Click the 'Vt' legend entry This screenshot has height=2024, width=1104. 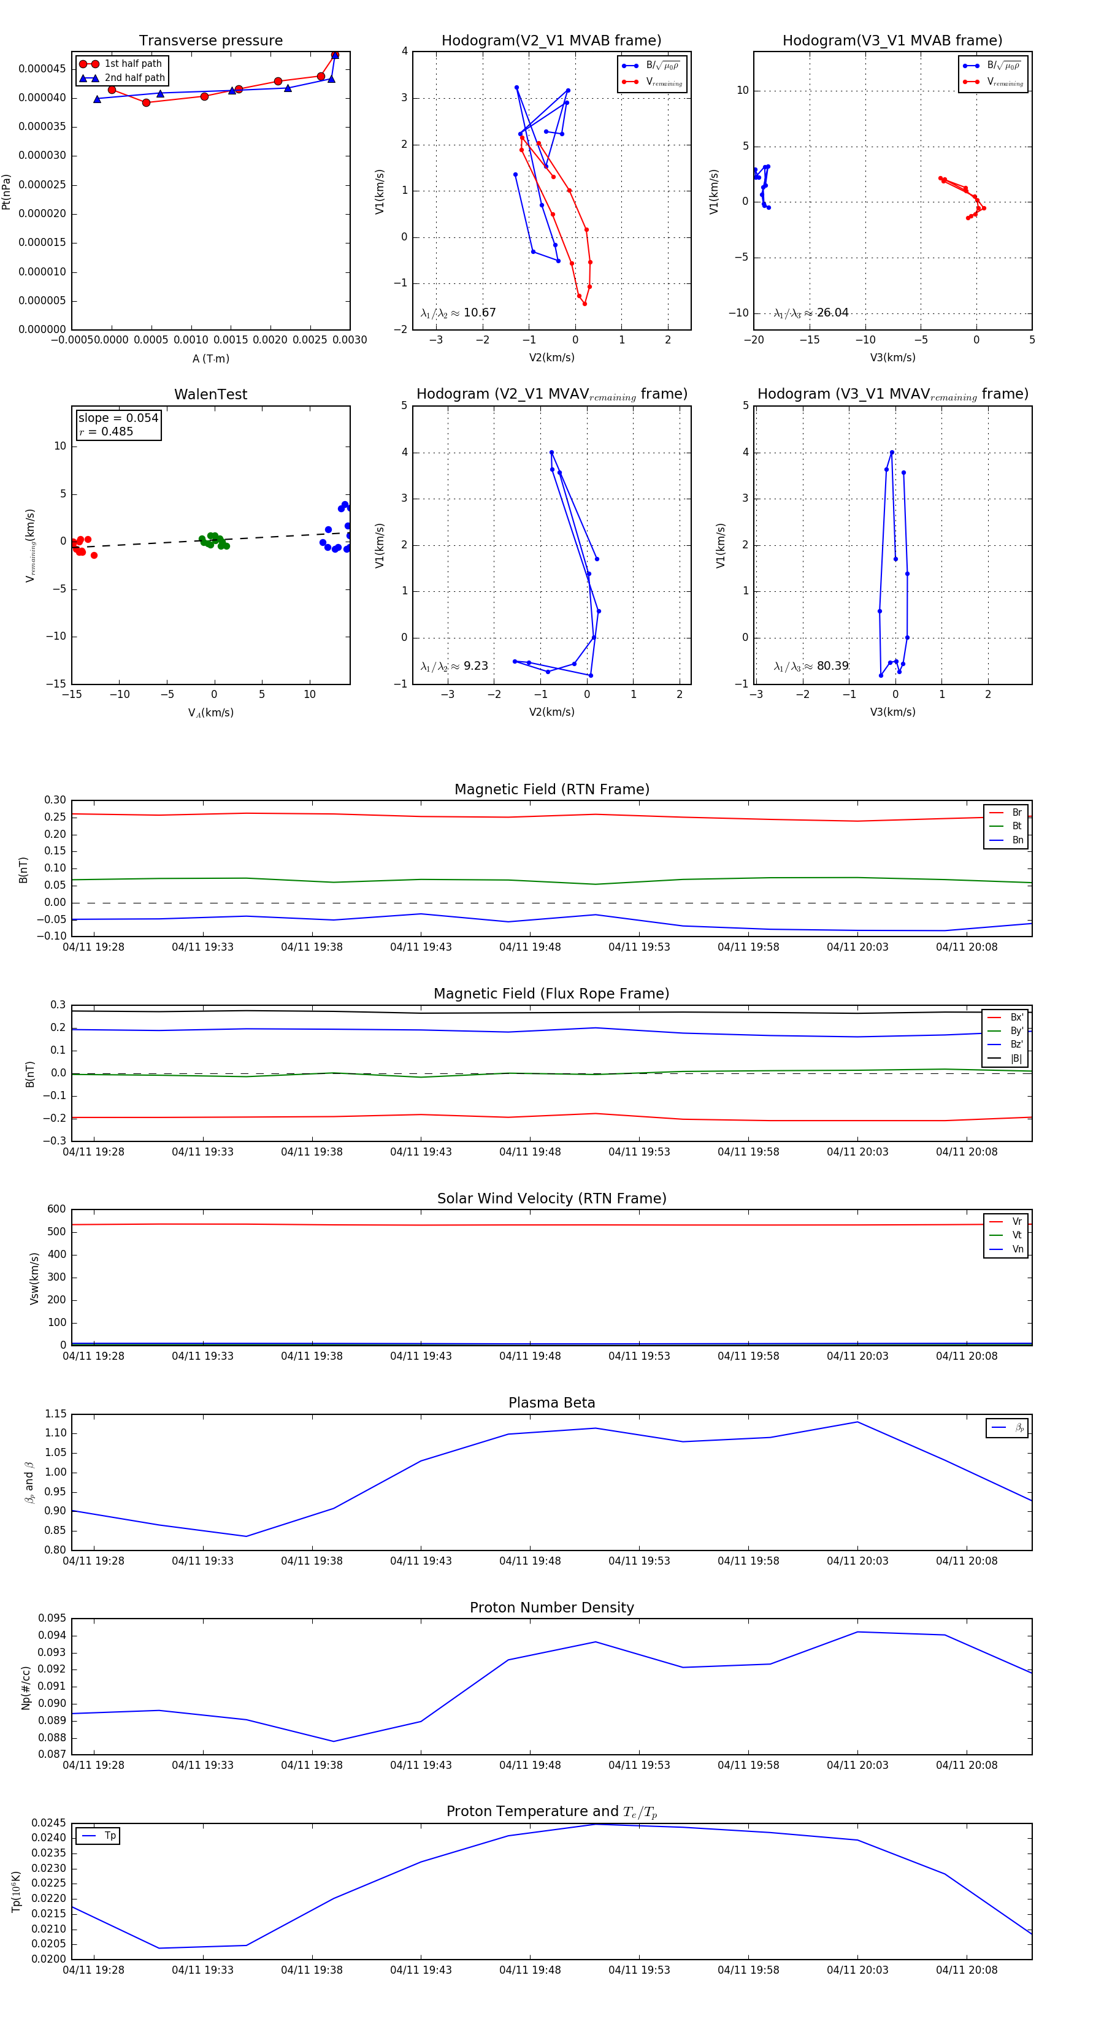[x=1006, y=1235]
